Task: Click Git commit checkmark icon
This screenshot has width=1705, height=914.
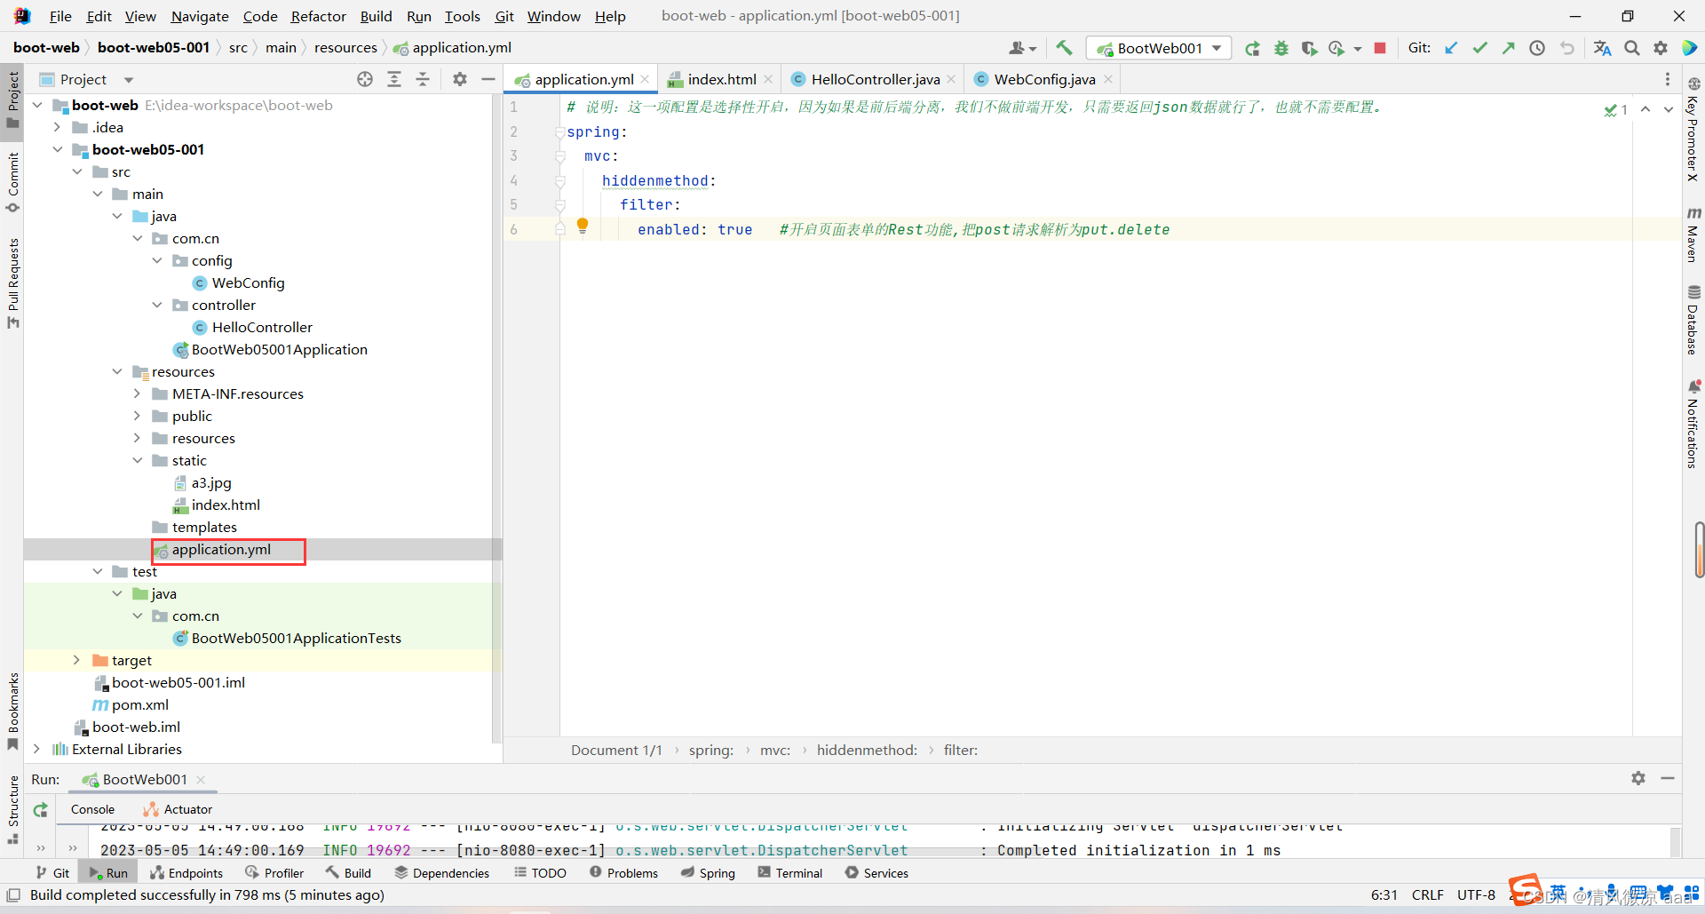Action: click(1479, 48)
